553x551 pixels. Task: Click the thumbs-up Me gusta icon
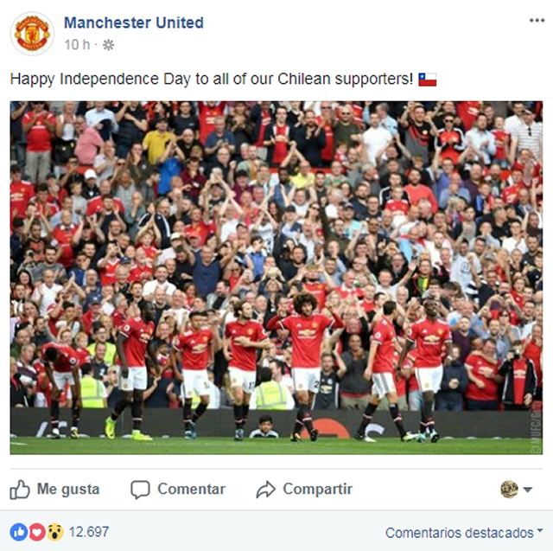(20, 490)
